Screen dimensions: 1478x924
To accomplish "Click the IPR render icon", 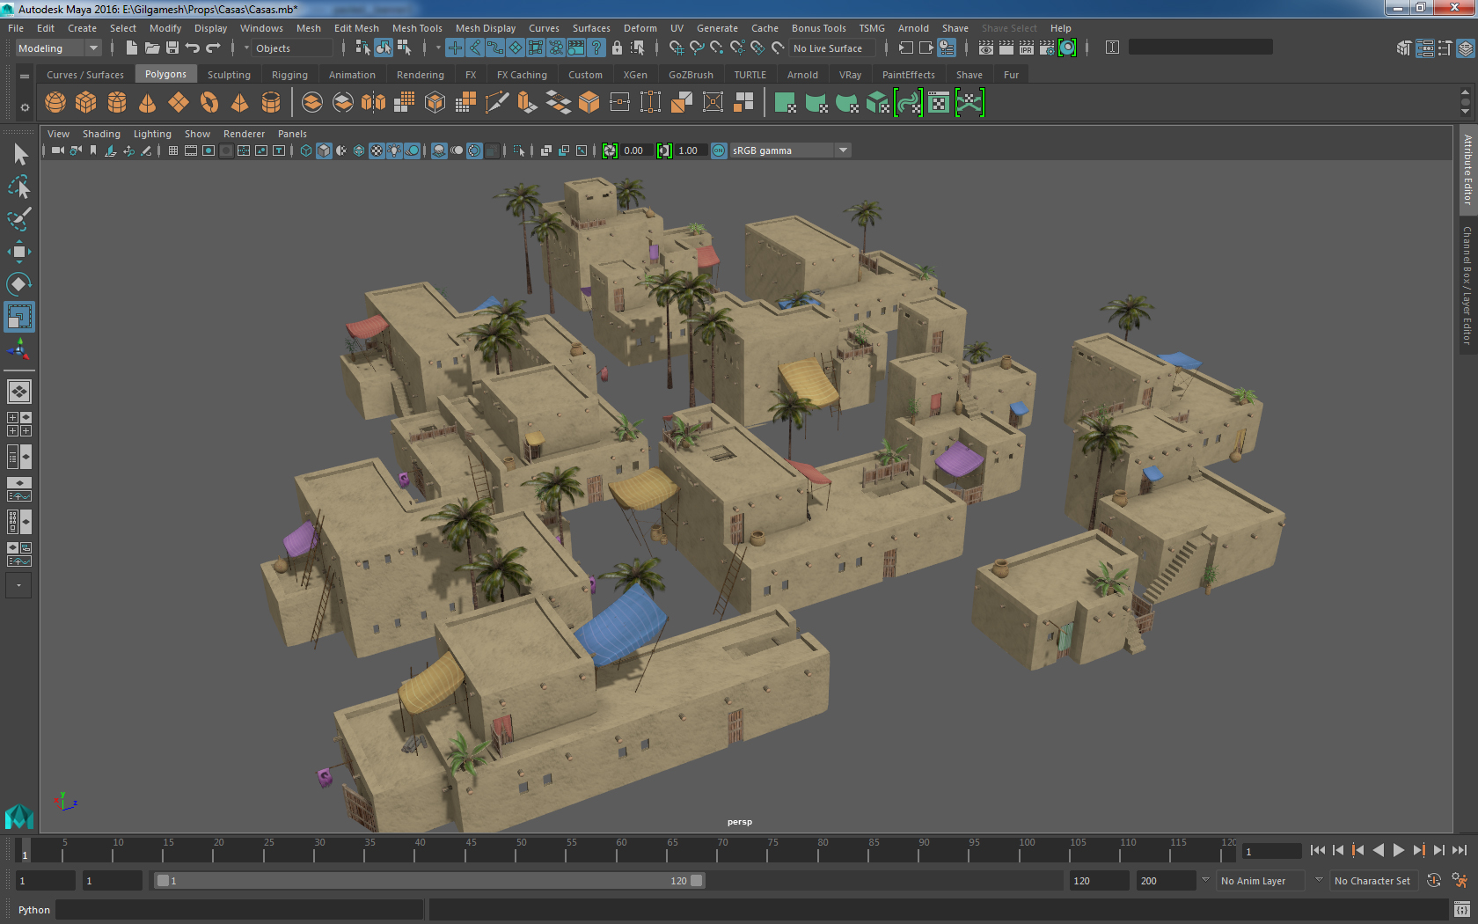I will click(1027, 48).
